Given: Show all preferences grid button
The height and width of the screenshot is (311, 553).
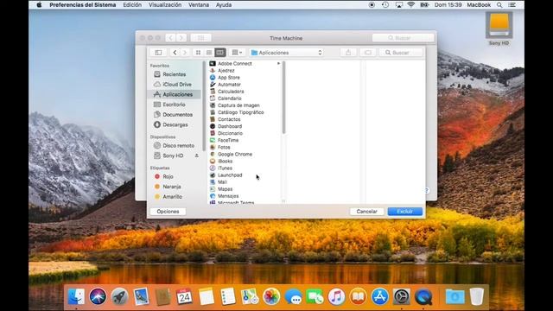Looking at the screenshot, I should (200, 38).
